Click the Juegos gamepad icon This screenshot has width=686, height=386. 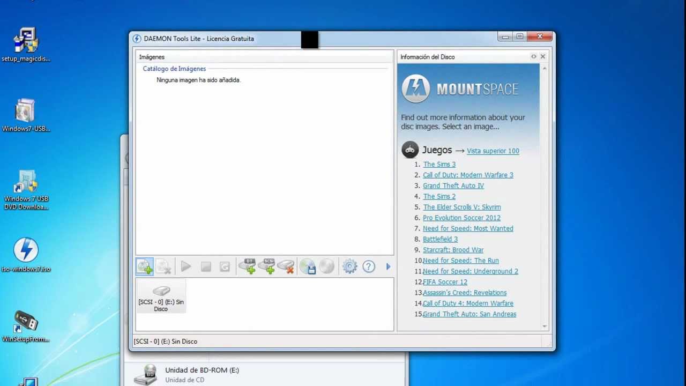410,150
